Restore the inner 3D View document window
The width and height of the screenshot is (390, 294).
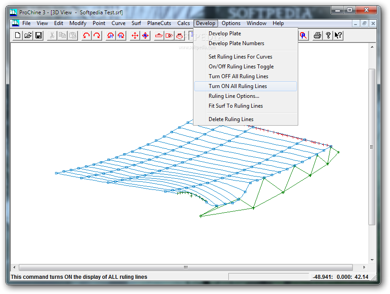coord(364,24)
